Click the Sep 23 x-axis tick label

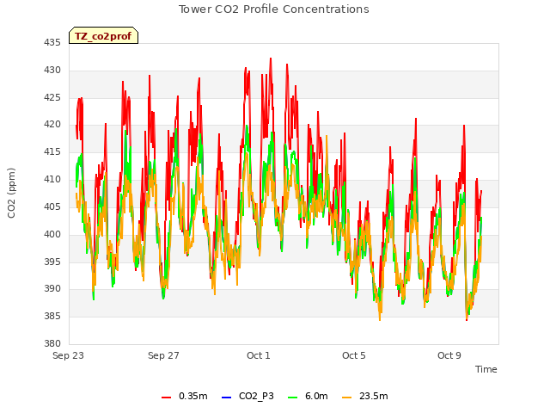click(68, 355)
